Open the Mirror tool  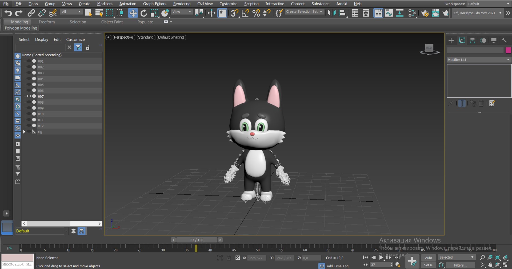click(332, 13)
